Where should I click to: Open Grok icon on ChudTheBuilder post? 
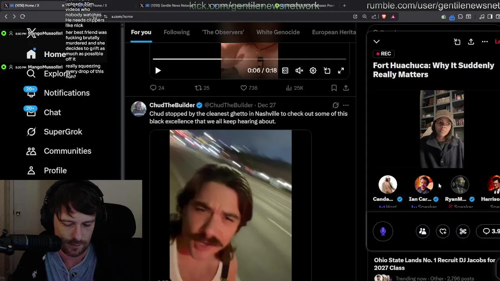coord(336,105)
